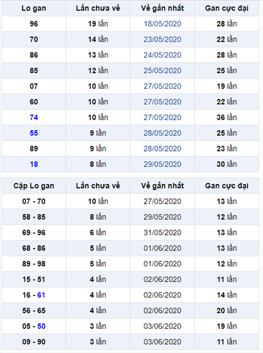263x353 pixels.
Task: Select the number 96 cell
Action: (34, 24)
